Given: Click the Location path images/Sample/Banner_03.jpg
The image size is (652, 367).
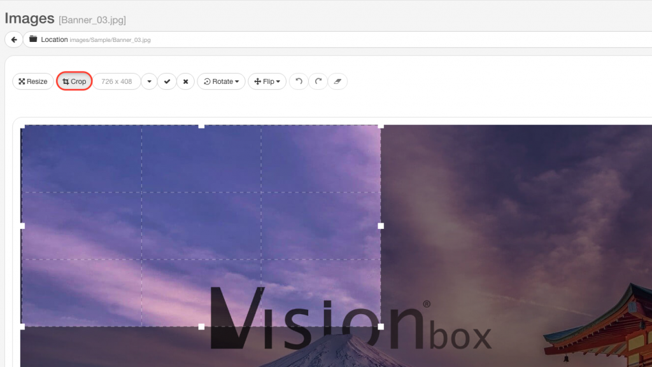Looking at the screenshot, I should point(110,40).
